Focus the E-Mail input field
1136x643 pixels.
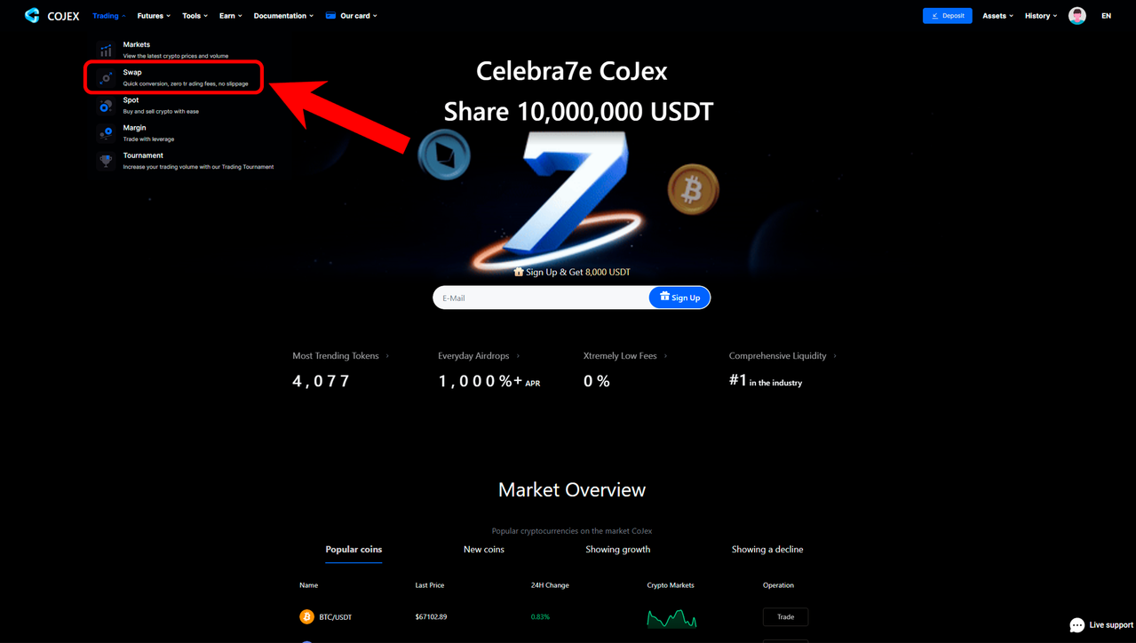point(541,298)
